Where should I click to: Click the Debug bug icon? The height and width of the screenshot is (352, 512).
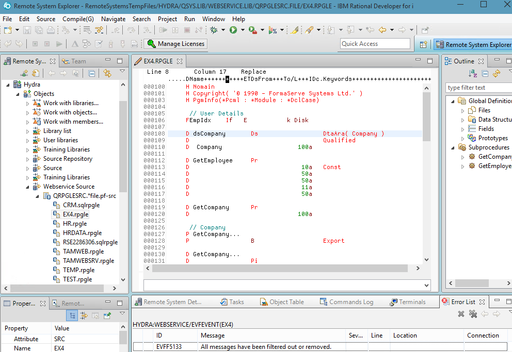(x=214, y=30)
